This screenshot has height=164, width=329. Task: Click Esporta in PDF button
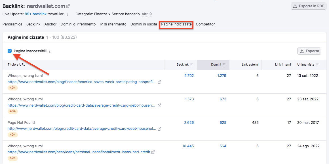click(309, 6)
